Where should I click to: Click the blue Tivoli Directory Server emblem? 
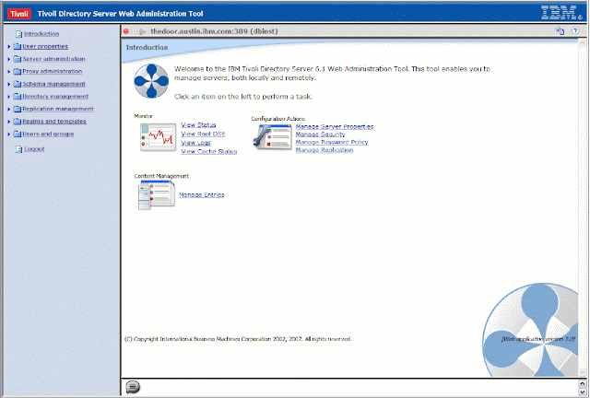[151, 81]
